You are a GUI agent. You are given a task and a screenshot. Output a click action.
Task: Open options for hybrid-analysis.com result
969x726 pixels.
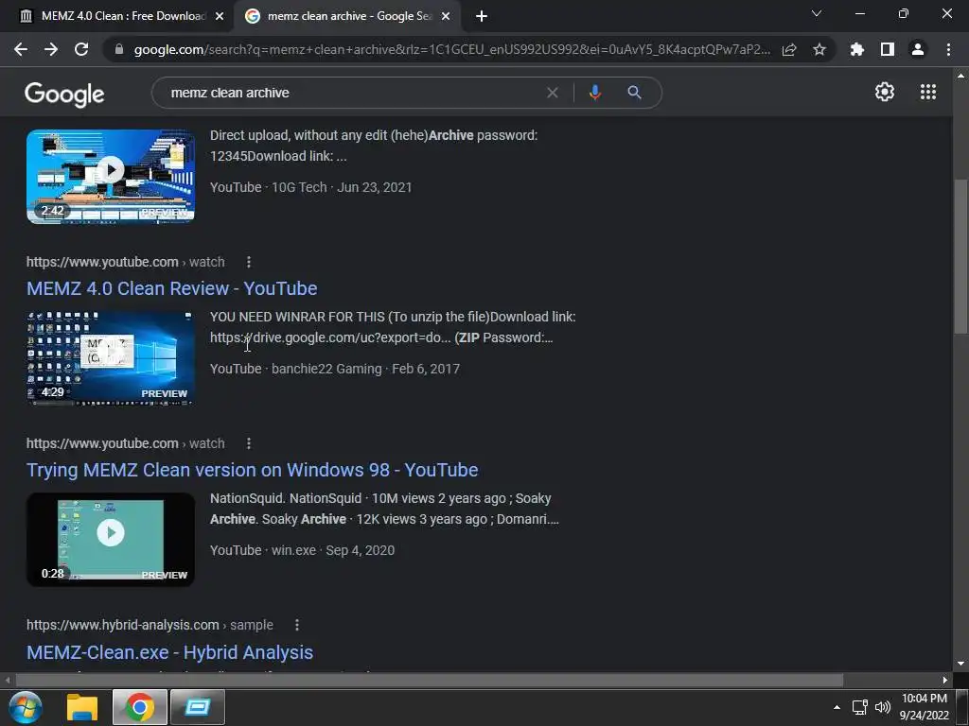click(297, 626)
